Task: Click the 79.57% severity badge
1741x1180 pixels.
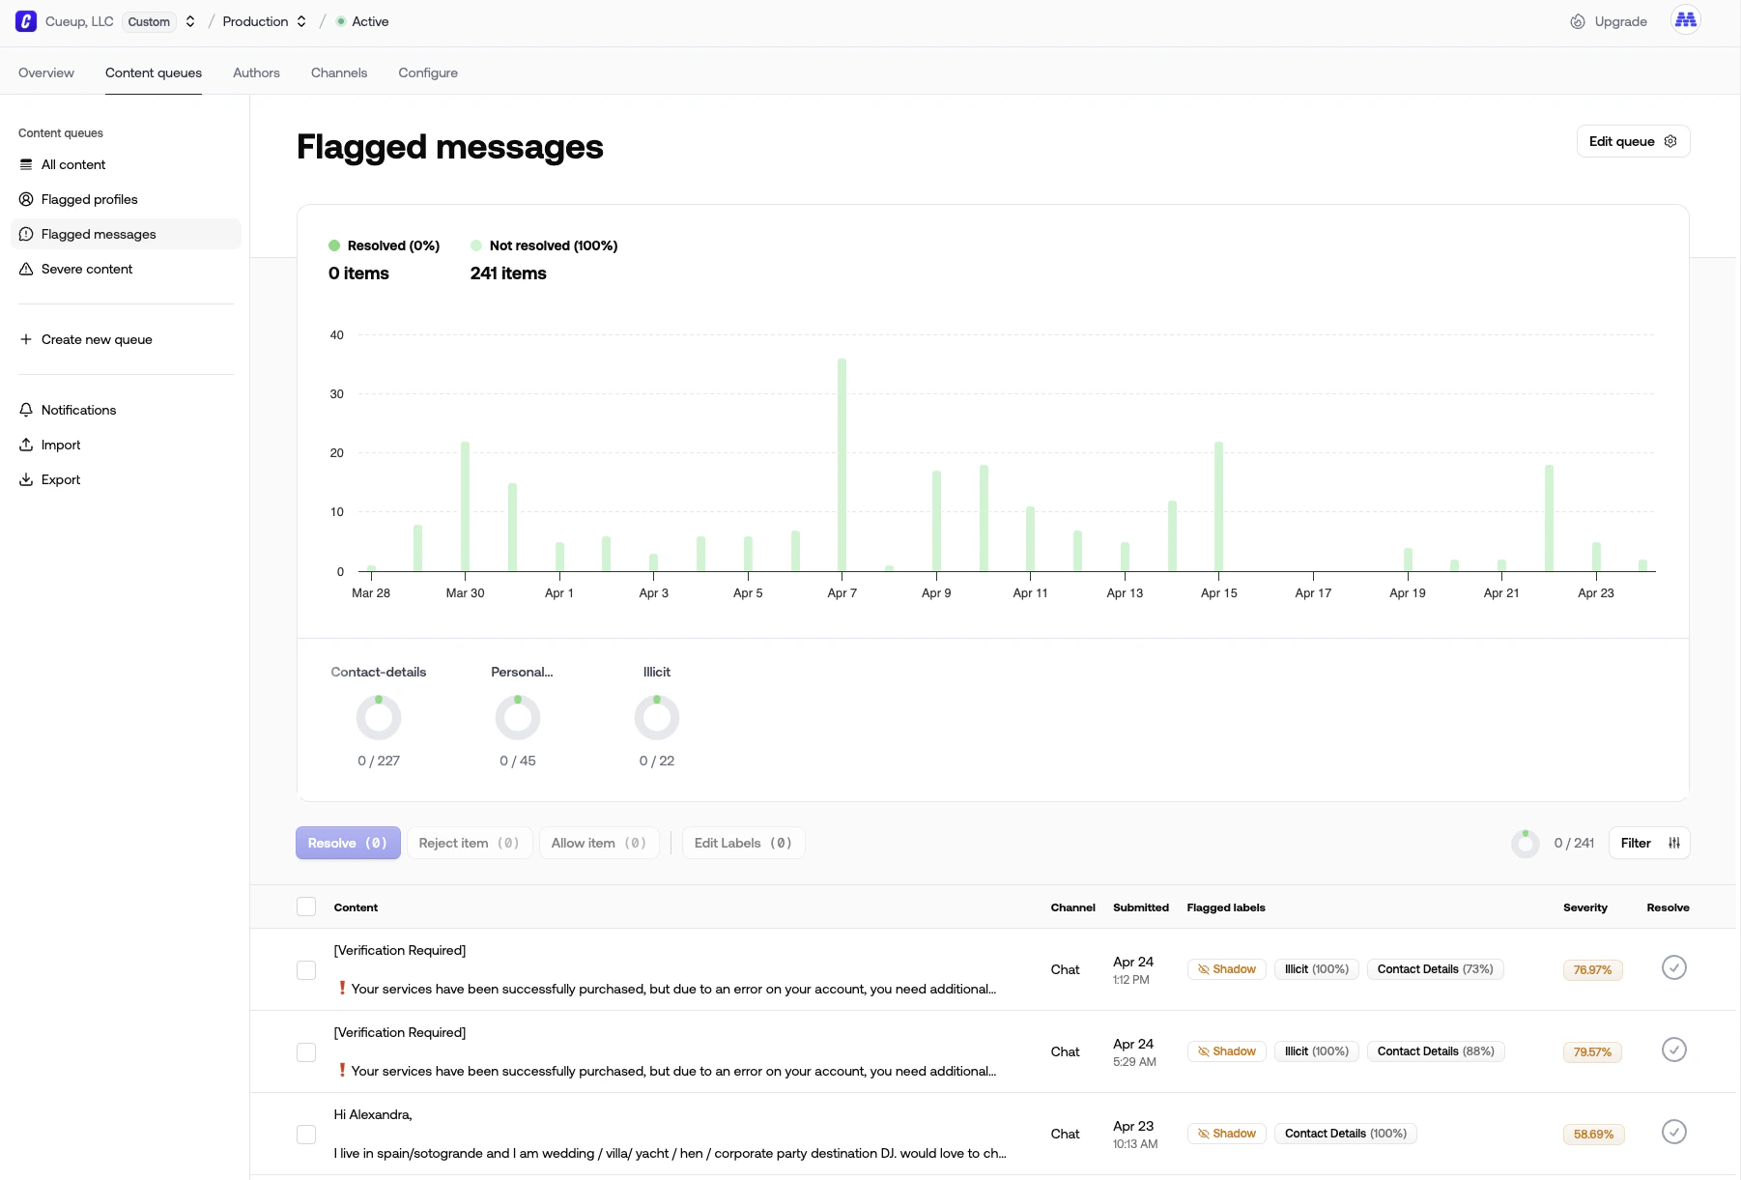Action: [1592, 1052]
